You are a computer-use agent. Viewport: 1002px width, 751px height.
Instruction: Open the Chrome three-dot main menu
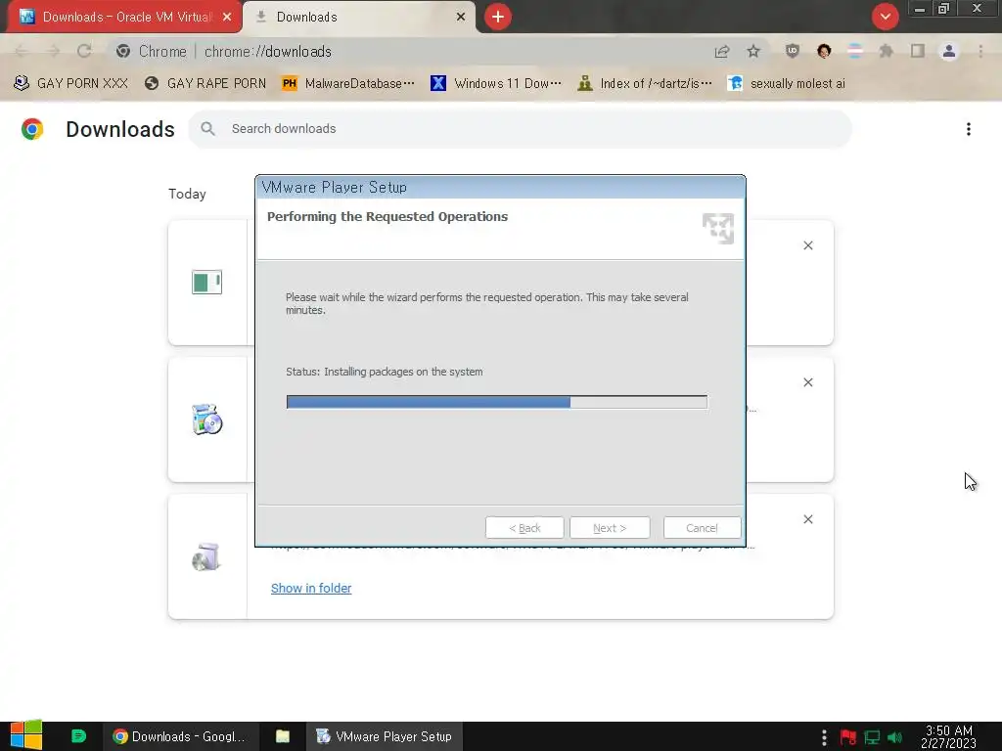click(x=980, y=51)
